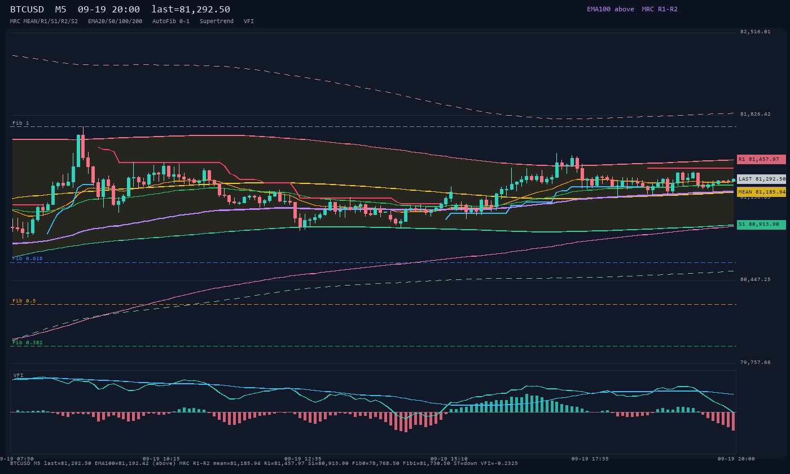Click the 09-19 12:35 time axis label
The image size is (790, 474).
pyautogui.click(x=303, y=459)
